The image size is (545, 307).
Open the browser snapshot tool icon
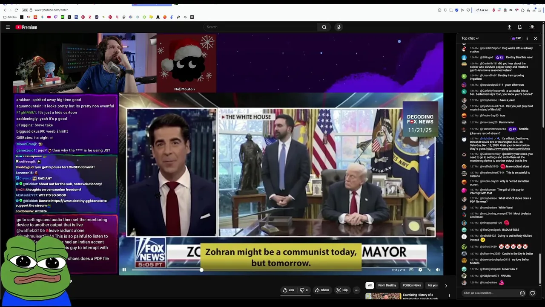coord(451,10)
